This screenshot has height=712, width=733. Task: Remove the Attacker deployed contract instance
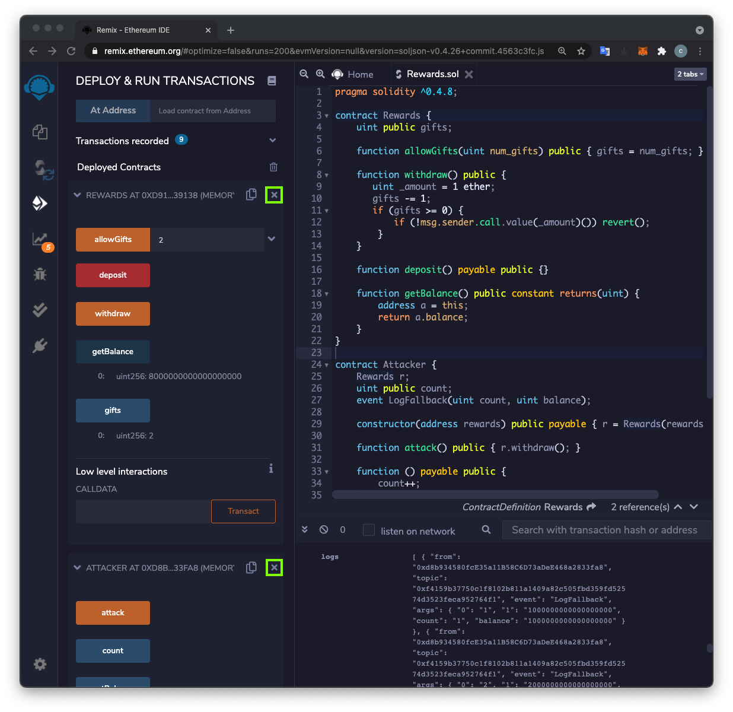click(x=274, y=568)
